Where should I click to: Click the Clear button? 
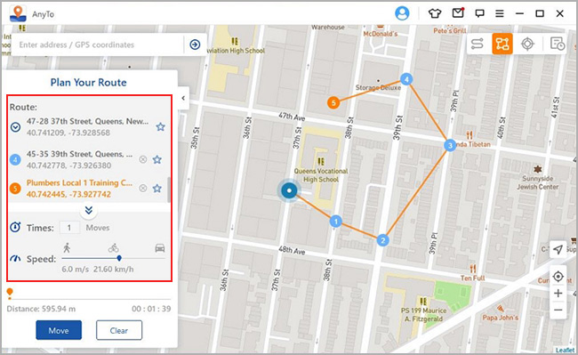click(119, 330)
